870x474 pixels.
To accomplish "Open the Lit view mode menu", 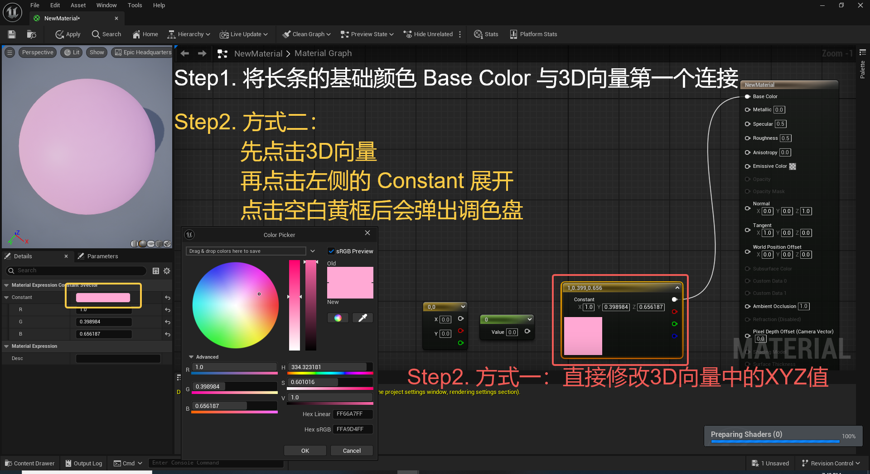I will (72, 52).
